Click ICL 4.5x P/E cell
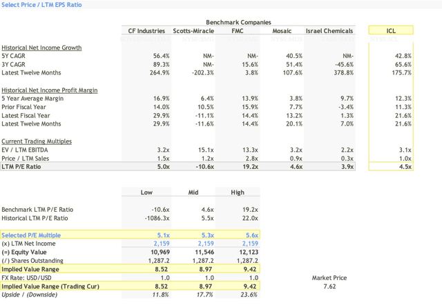The height and width of the screenshot is (307, 442). 405,167
